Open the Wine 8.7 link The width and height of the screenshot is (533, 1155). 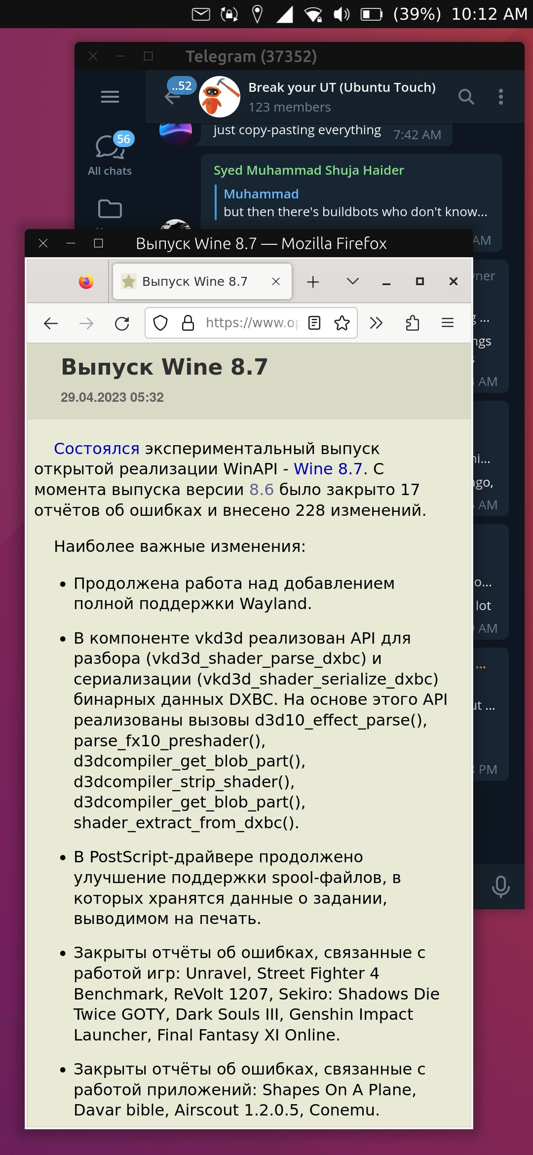point(328,469)
